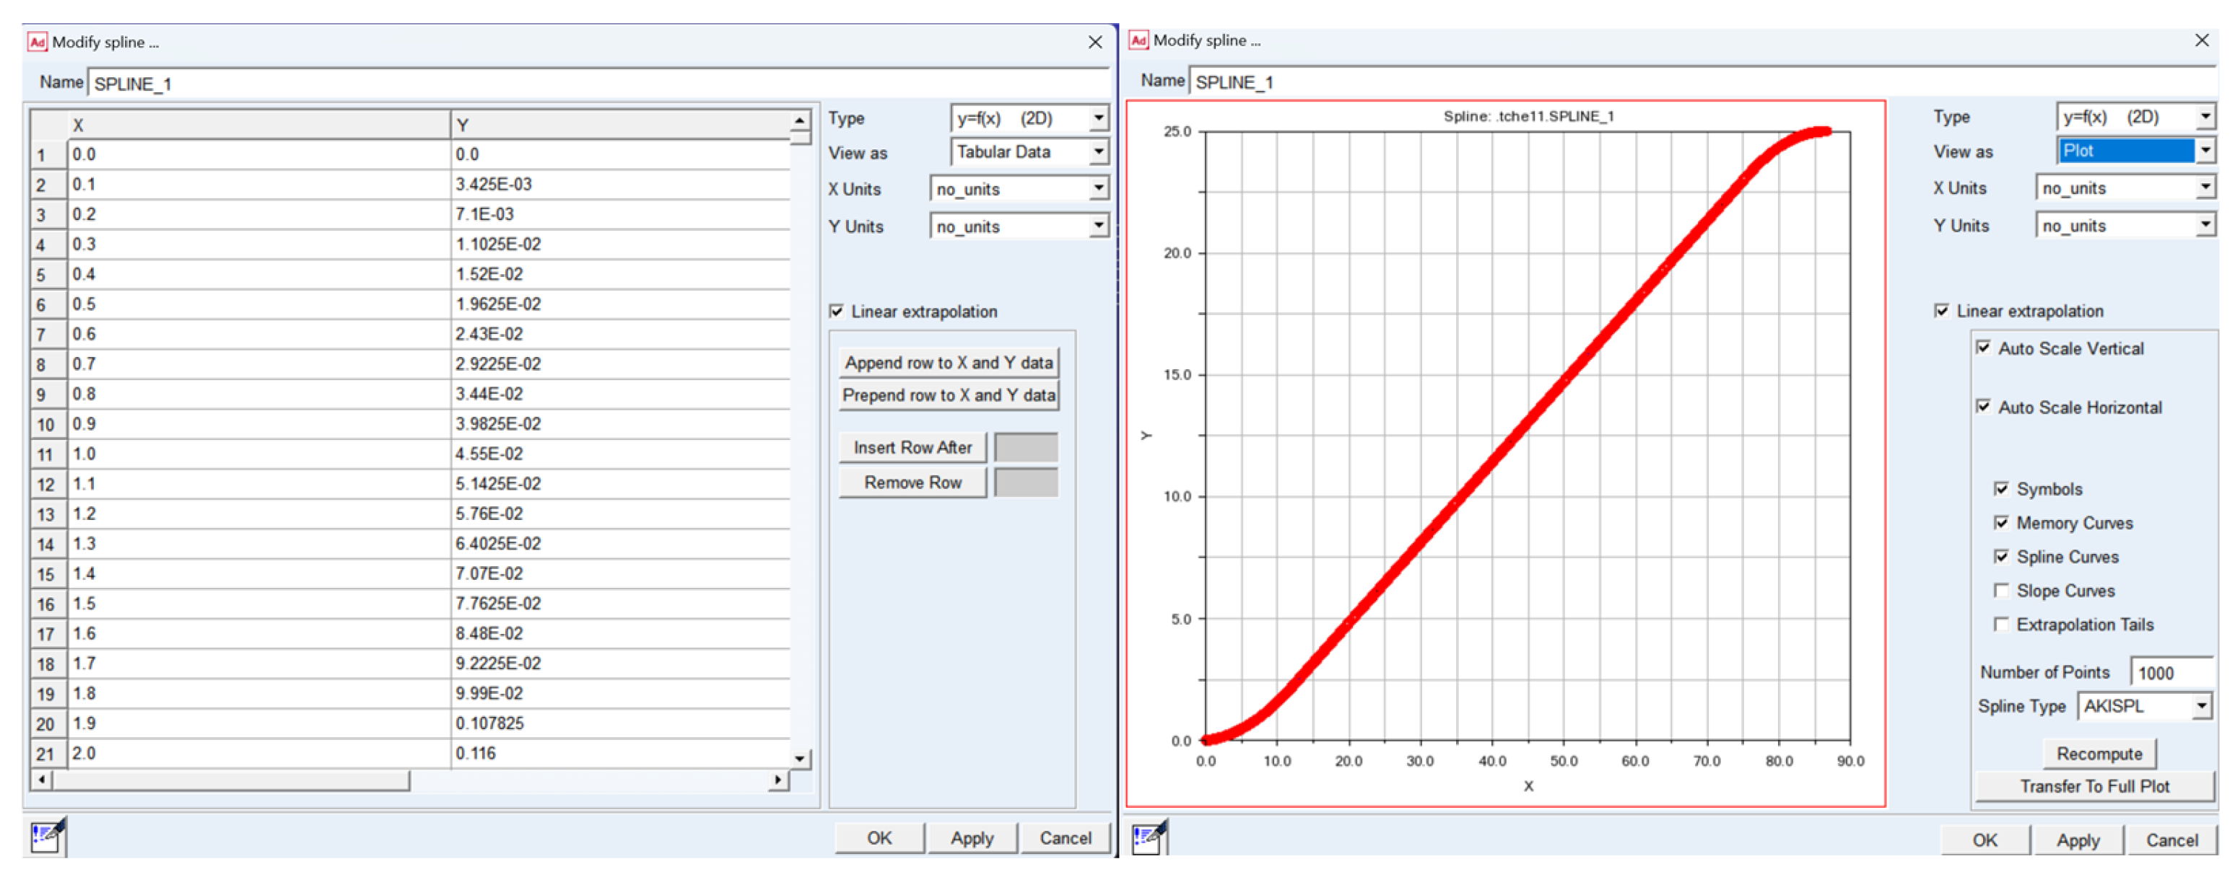Disable Auto Scale Vertical checkbox
Viewport: 2235px width, 877px height.
[1983, 348]
